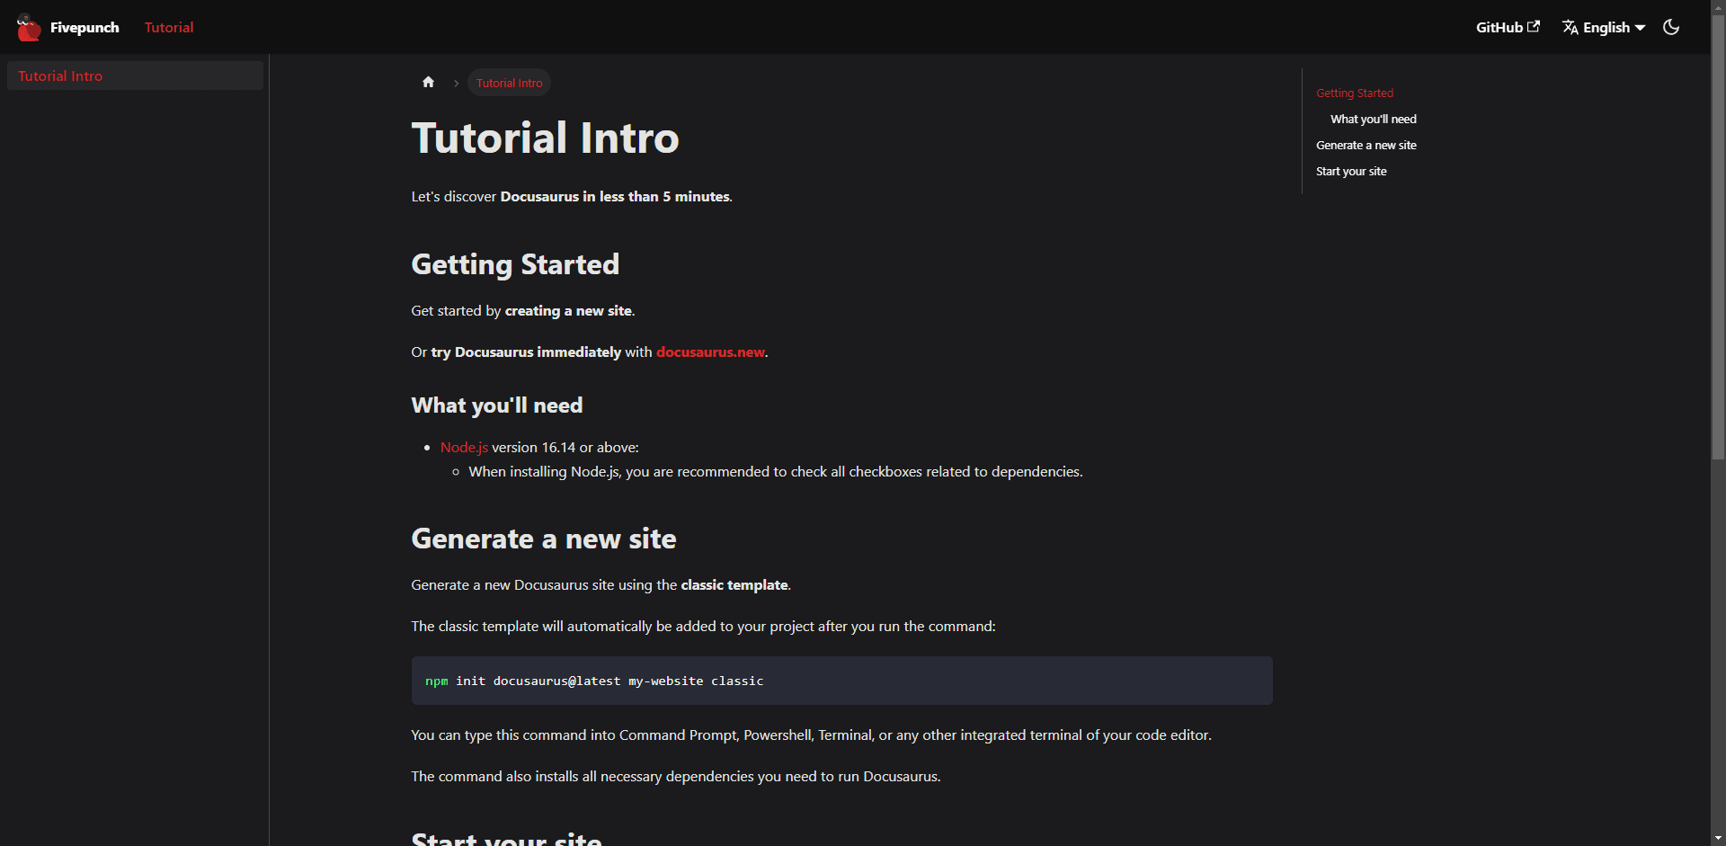
Task: Jump to Getting Started in contents
Action: pos(1355,93)
